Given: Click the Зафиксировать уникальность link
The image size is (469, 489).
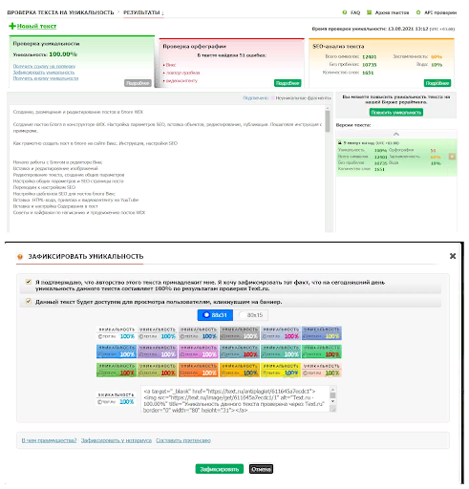Looking at the screenshot, I should click(x=44, y=73).
